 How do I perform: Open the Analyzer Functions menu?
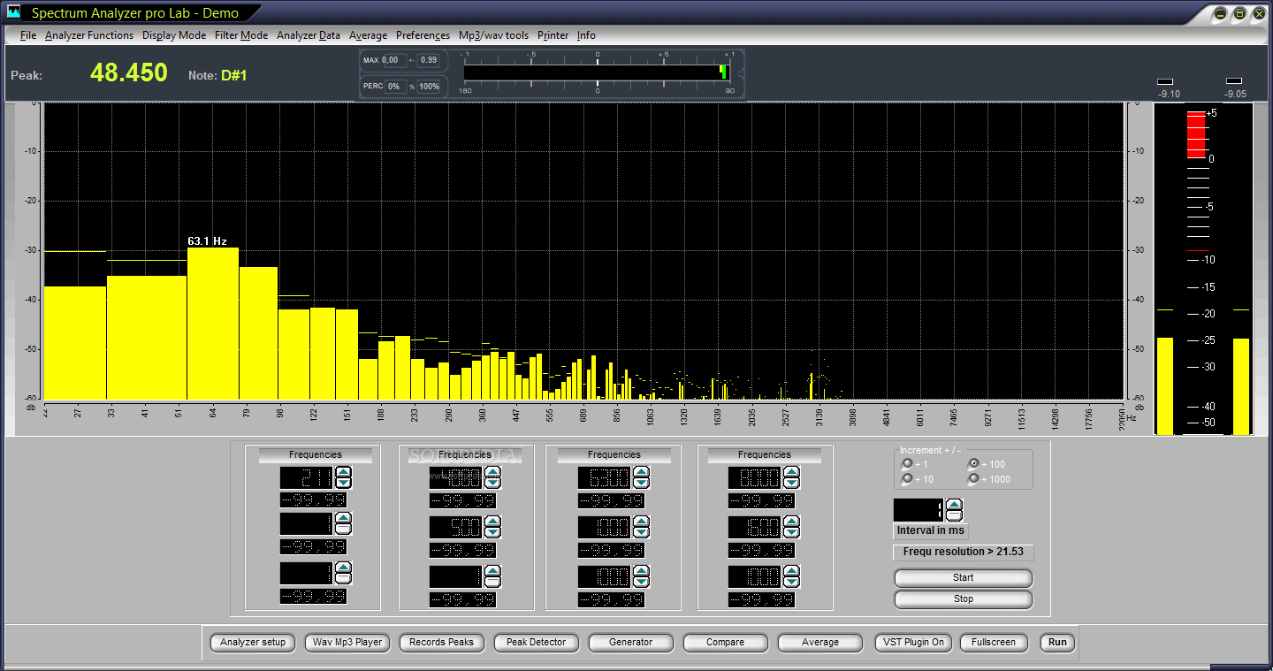coord(89,35)
